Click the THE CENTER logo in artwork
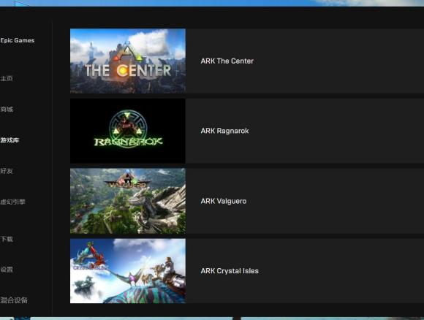The image size is (424, 320). coord(128,63)
